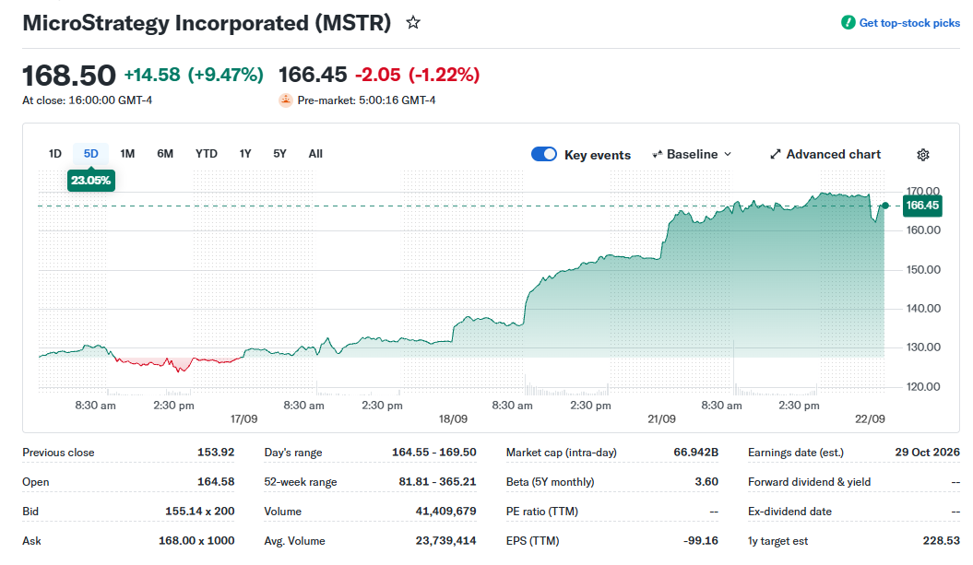Click the pre-market sunrise icon
Screen dimensions: 973x565
[286, 100]
